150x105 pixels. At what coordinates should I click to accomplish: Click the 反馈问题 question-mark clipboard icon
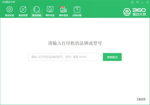(x=77, y=10)
